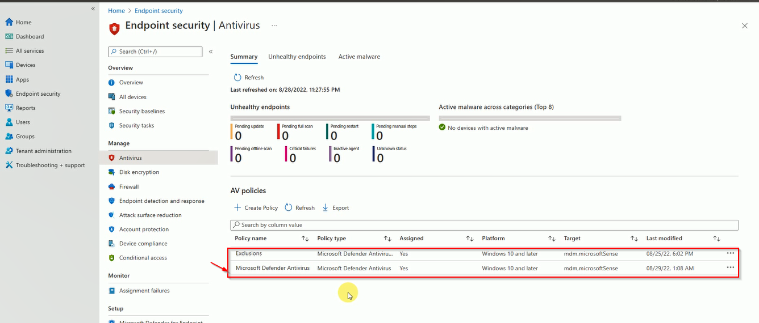Collapse the left portal navigation chevron

(93, 9)
